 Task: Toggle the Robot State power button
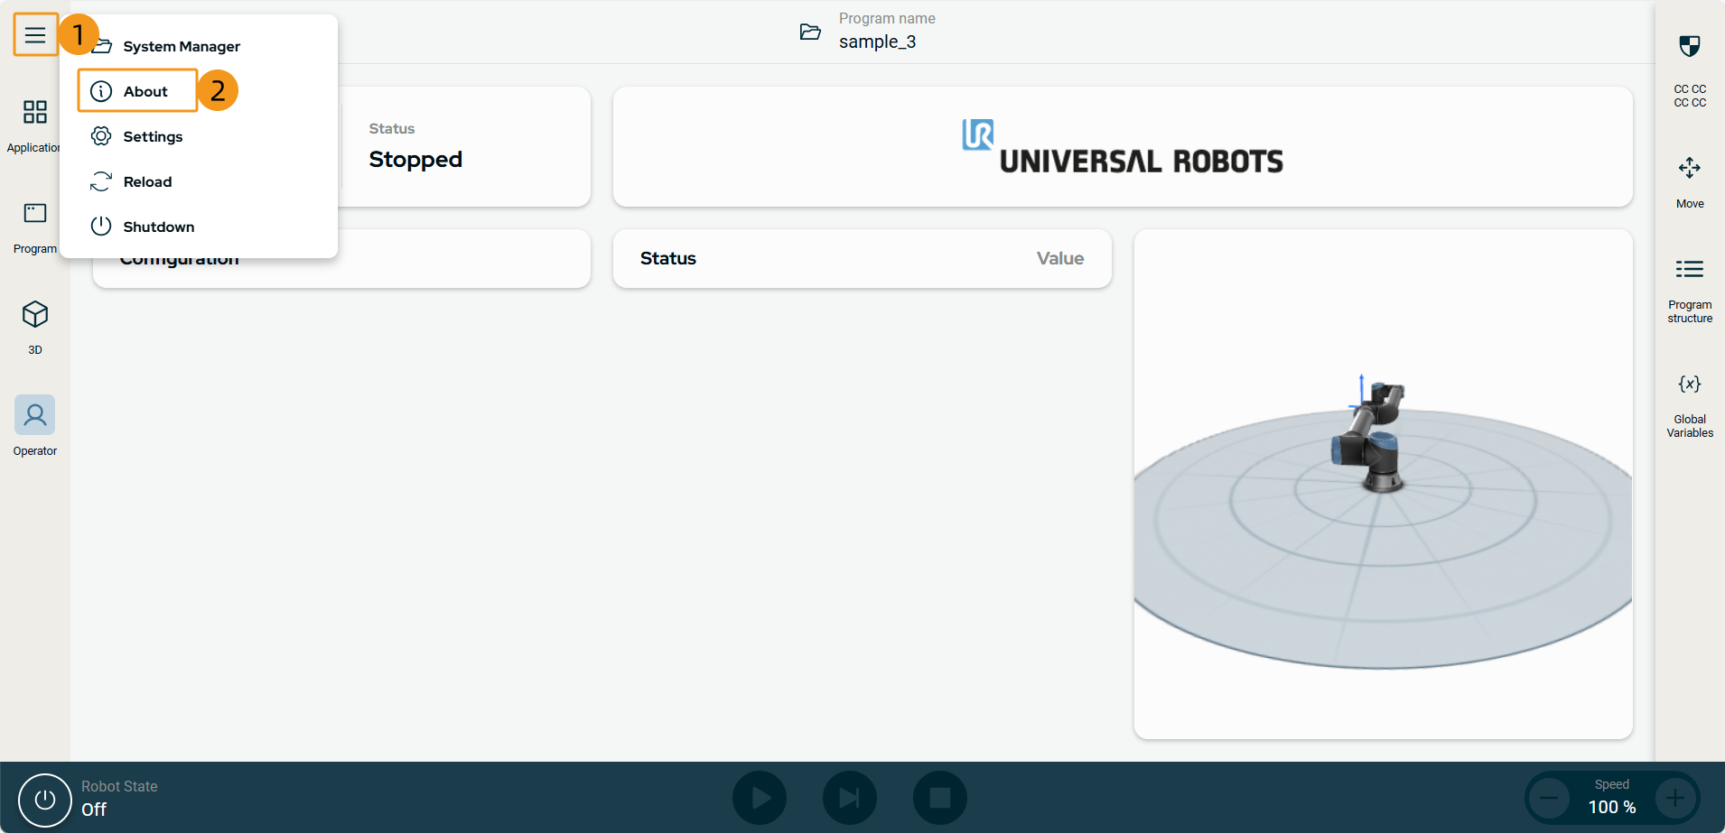[x=45, y=800]
